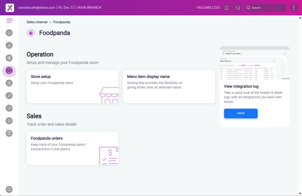The width and height of the screenshot is (302, 196).
Task: Open the three-dot more options menu
Action: 294,8
